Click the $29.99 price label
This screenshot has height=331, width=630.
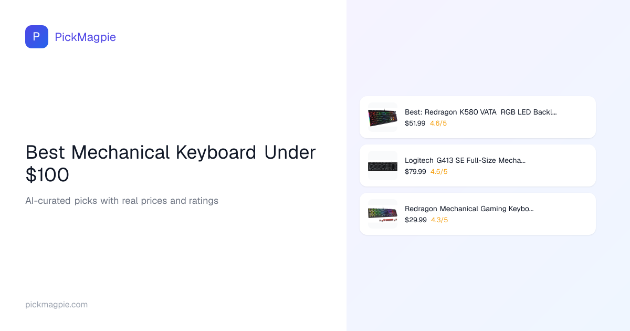click(415, 220)
